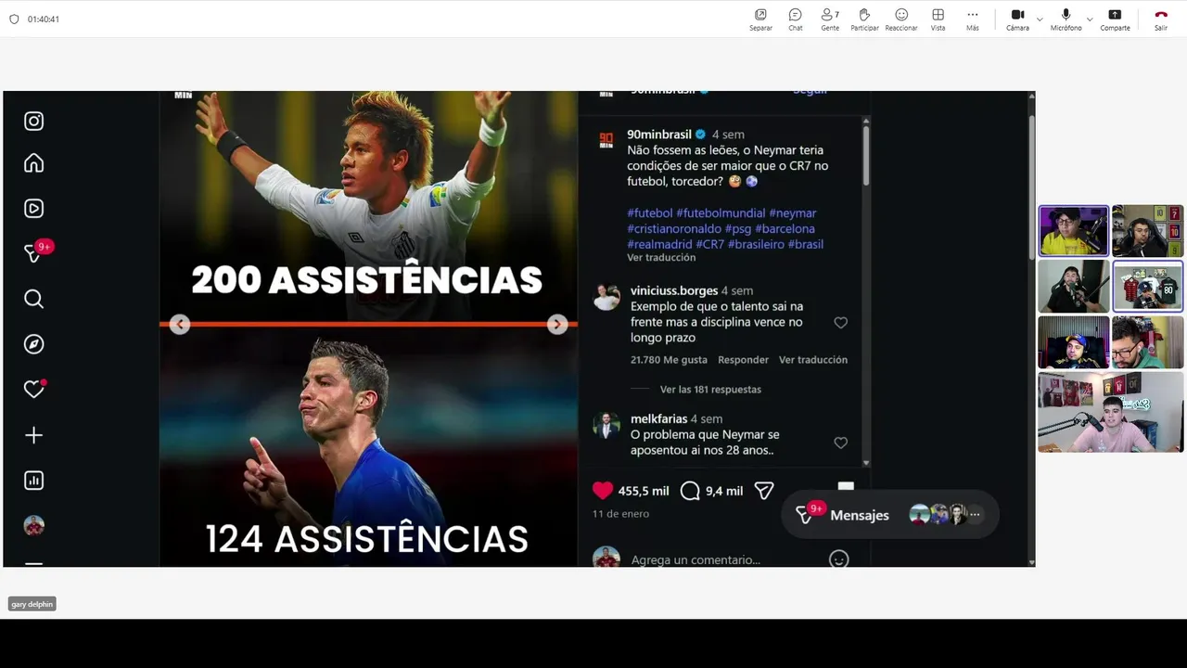The image size is (1187, 668).
Task: Like comment by melkfarias
Action: 841,443
